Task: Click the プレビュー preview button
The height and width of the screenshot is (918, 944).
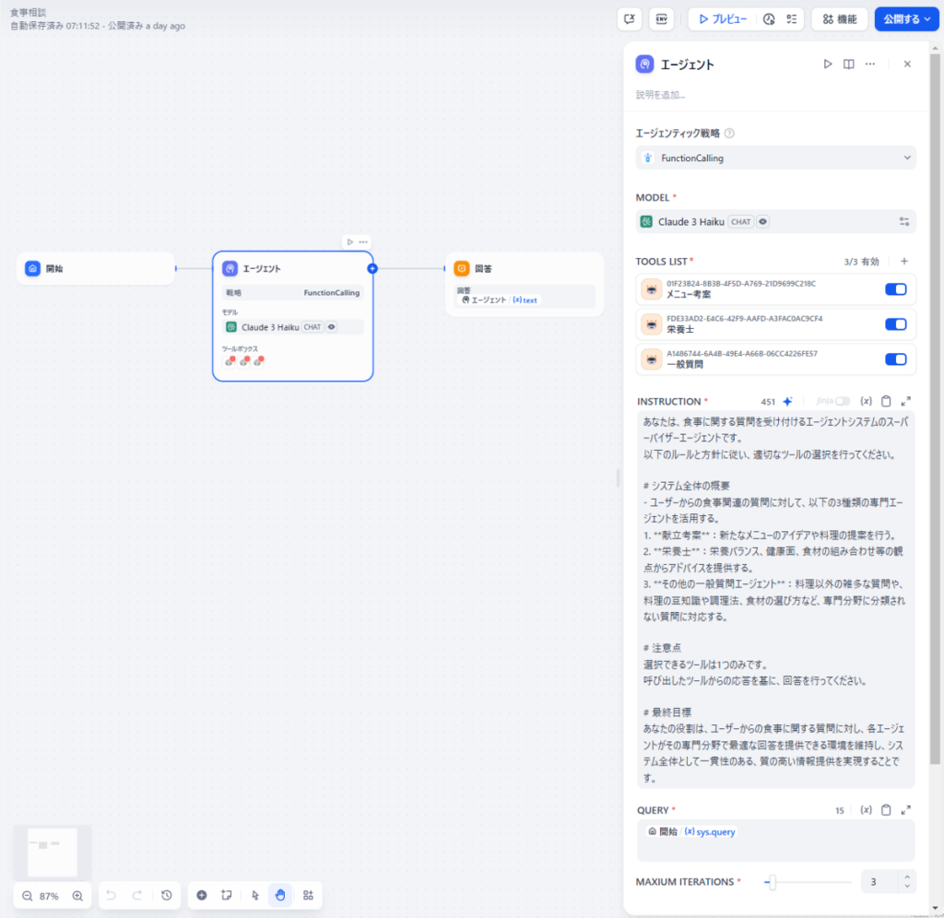Action: (x=723, y=18)
